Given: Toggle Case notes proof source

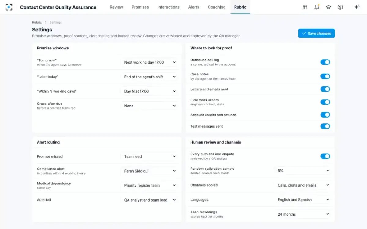Looking at the screenshot, I should click(x=325, y=76).
